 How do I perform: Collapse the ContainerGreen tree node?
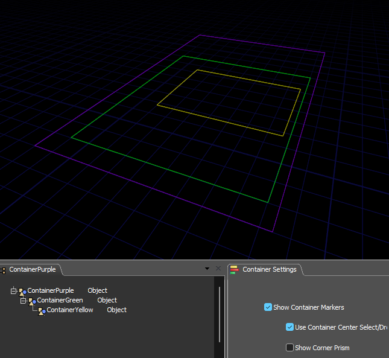[x=23, y=301]
